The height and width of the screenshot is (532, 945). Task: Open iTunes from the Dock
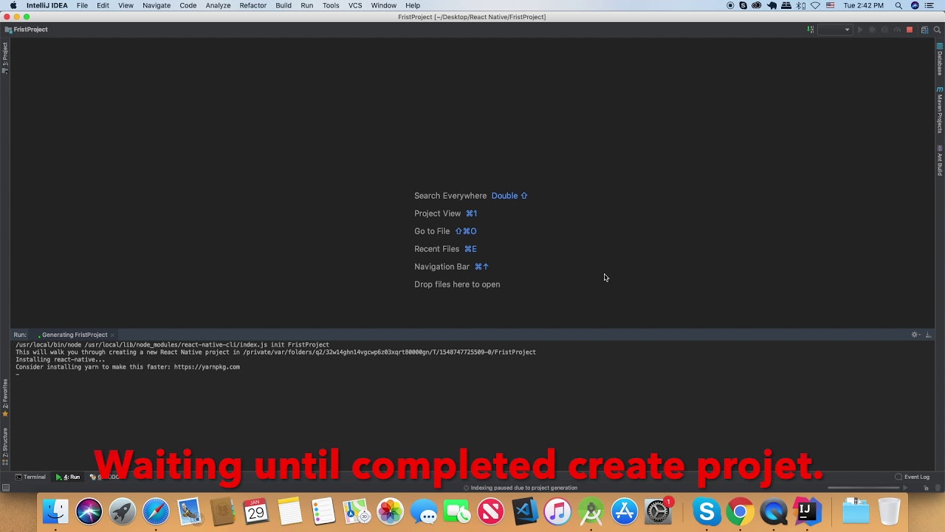[558, 511]
